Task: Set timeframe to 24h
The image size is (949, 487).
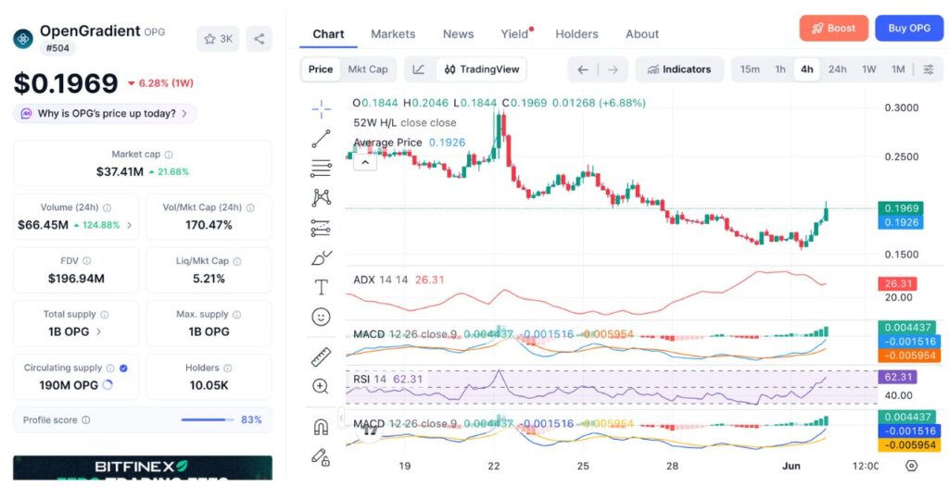Action: pos(837,69)
